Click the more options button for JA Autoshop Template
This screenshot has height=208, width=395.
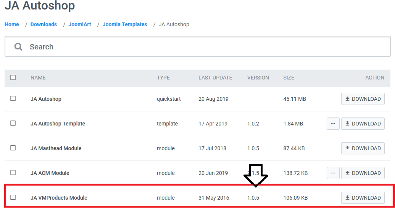tap(333, 124)
